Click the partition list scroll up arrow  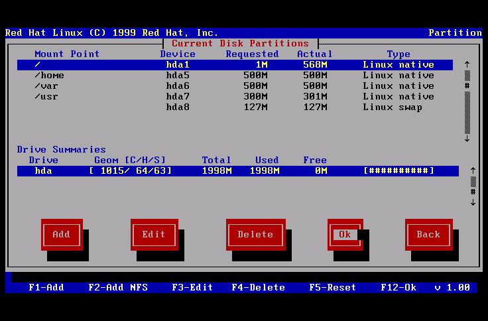[467, 64]
